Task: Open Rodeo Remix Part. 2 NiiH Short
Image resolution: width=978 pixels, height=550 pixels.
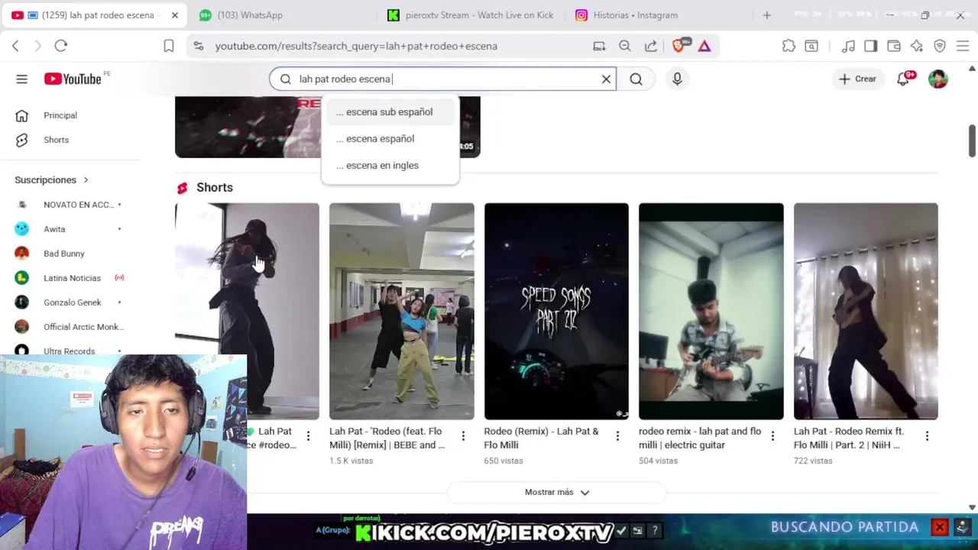Action: (x=866, y=311)
